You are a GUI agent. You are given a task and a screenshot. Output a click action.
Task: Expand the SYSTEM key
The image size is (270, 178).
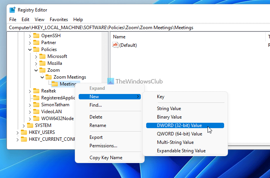(x=24, y=126)
